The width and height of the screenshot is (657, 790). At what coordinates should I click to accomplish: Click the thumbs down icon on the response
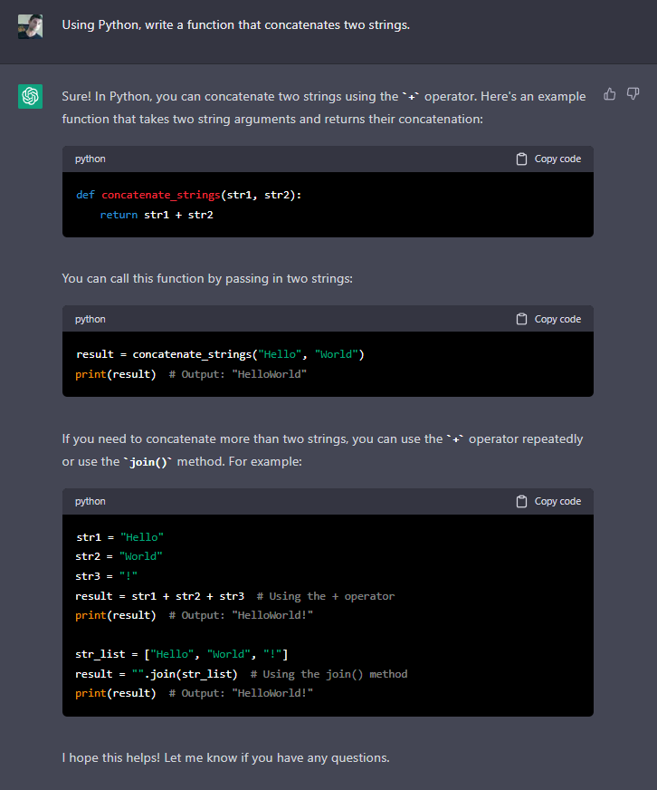(x=633, y=94)
